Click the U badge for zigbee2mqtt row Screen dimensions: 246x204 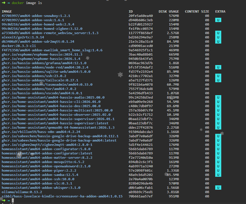click(x=218, y=145)
